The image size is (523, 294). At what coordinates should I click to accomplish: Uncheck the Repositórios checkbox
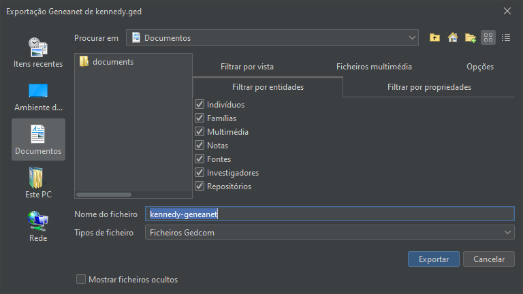coord(200,186)
